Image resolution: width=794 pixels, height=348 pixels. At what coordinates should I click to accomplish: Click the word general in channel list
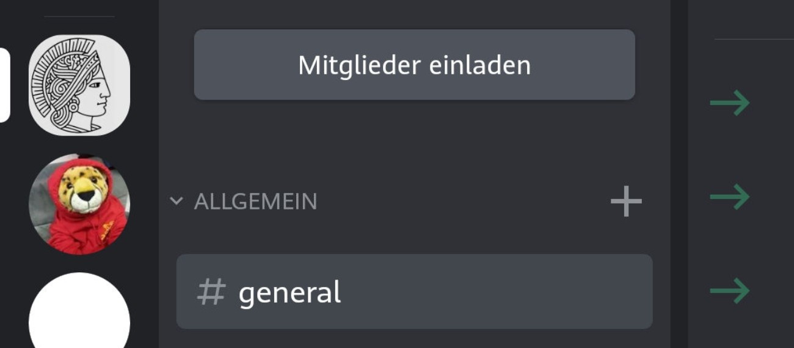(290, 293)
